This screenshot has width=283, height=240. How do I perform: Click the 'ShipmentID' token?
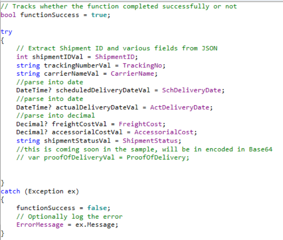click(x=115, y=57)
